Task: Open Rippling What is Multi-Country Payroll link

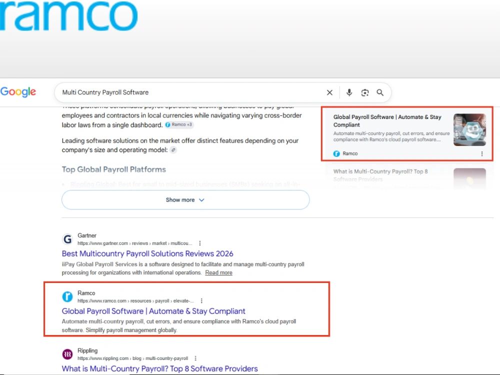Action: tap(159, 368)
